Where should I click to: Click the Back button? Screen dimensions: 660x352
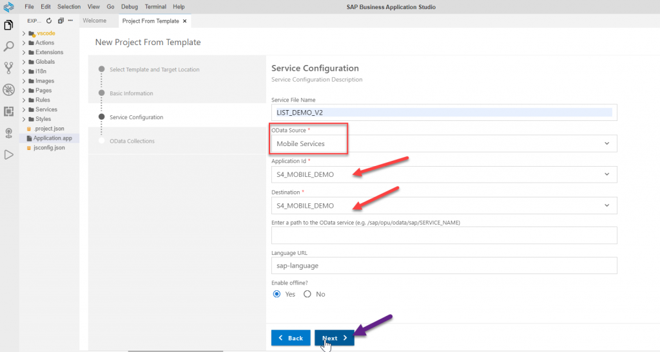coord(291,338)
